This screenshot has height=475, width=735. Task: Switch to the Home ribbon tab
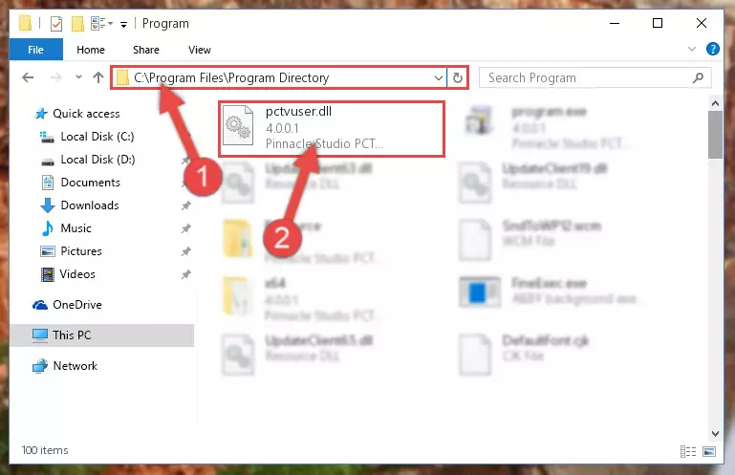pyautogui.click(x=91, y=50)
